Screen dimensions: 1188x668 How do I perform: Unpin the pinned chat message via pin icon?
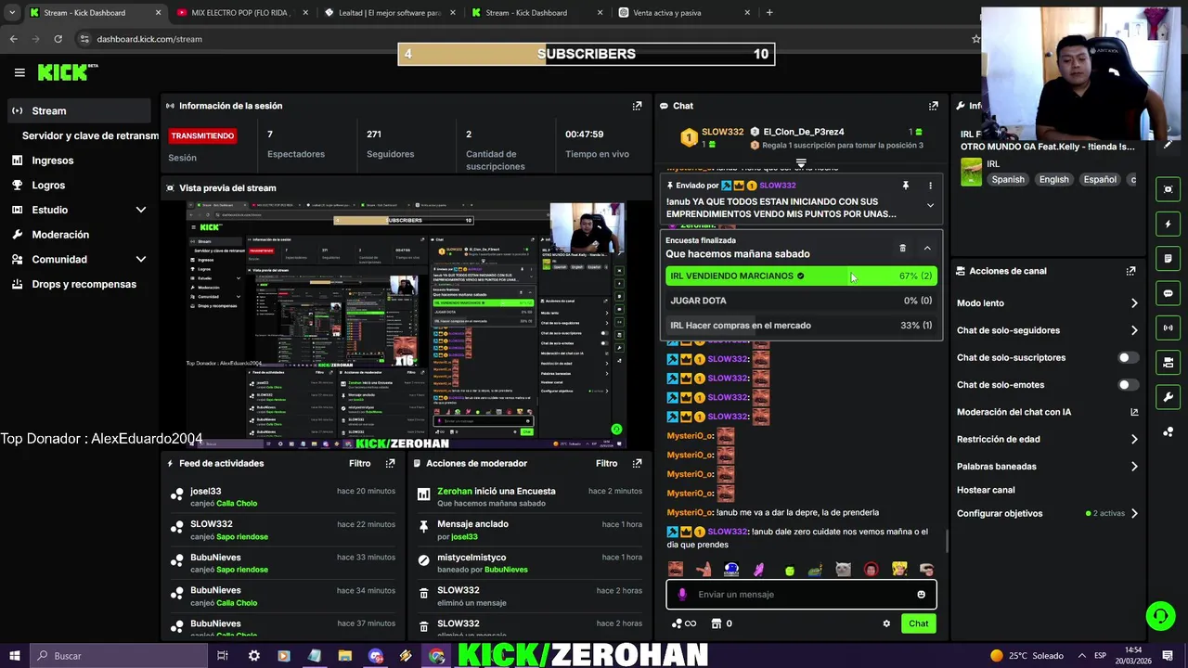click(x=906, y=186)
